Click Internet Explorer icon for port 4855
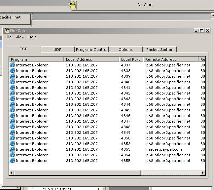The width and height of the screenshot is (214, 190). [x=12, y=161]
